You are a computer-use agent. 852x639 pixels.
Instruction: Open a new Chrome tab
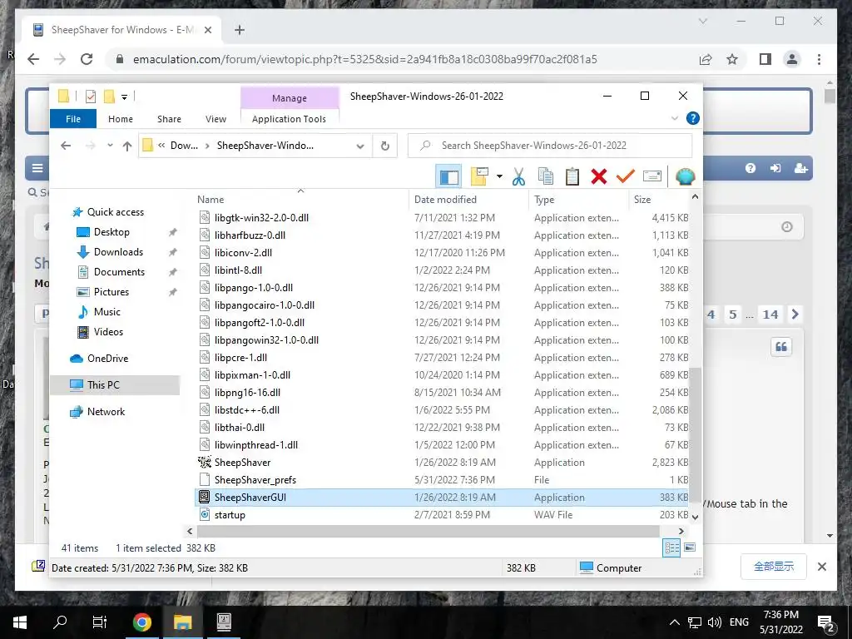tap(240, 30)
